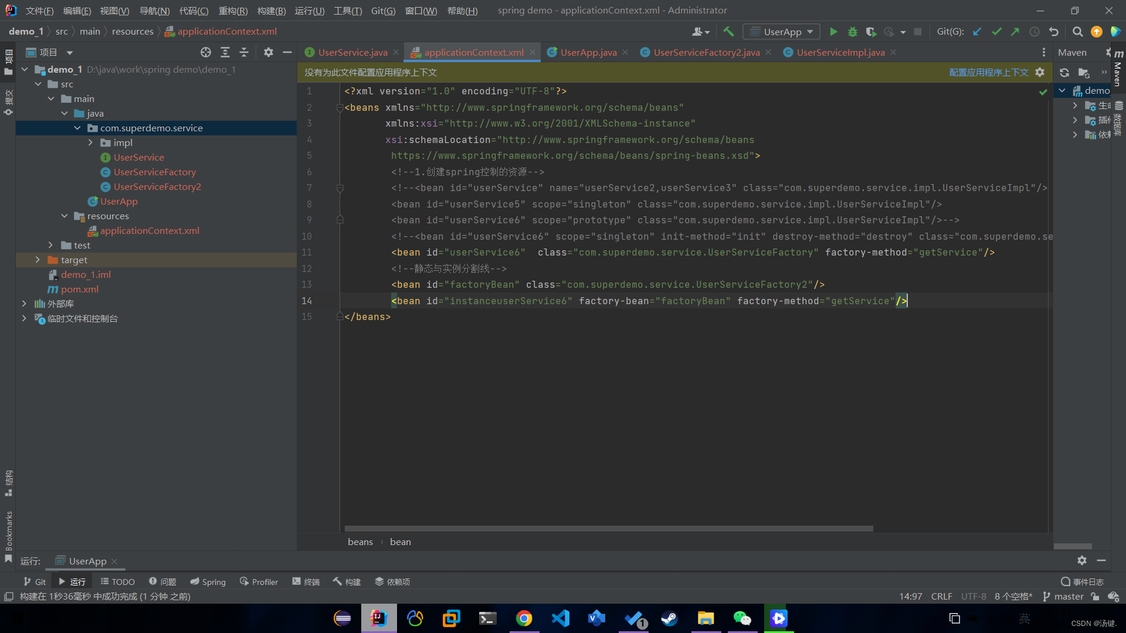Screen dimensions: 1126x633
Task: Click the editor horizontal scrollbar
Action: pyautogui.click(x=608, y=529)
